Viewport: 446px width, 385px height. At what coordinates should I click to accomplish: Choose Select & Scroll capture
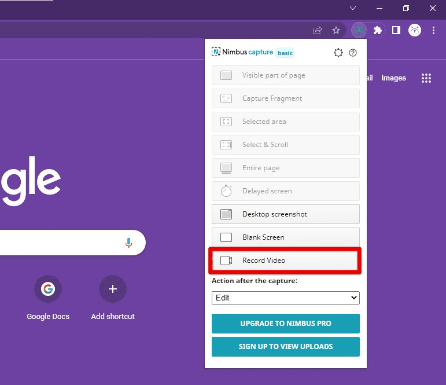click(x=286, y=145)
